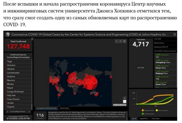
Task: Click the 'No Data' deaths list message
Action: [141, 68]
